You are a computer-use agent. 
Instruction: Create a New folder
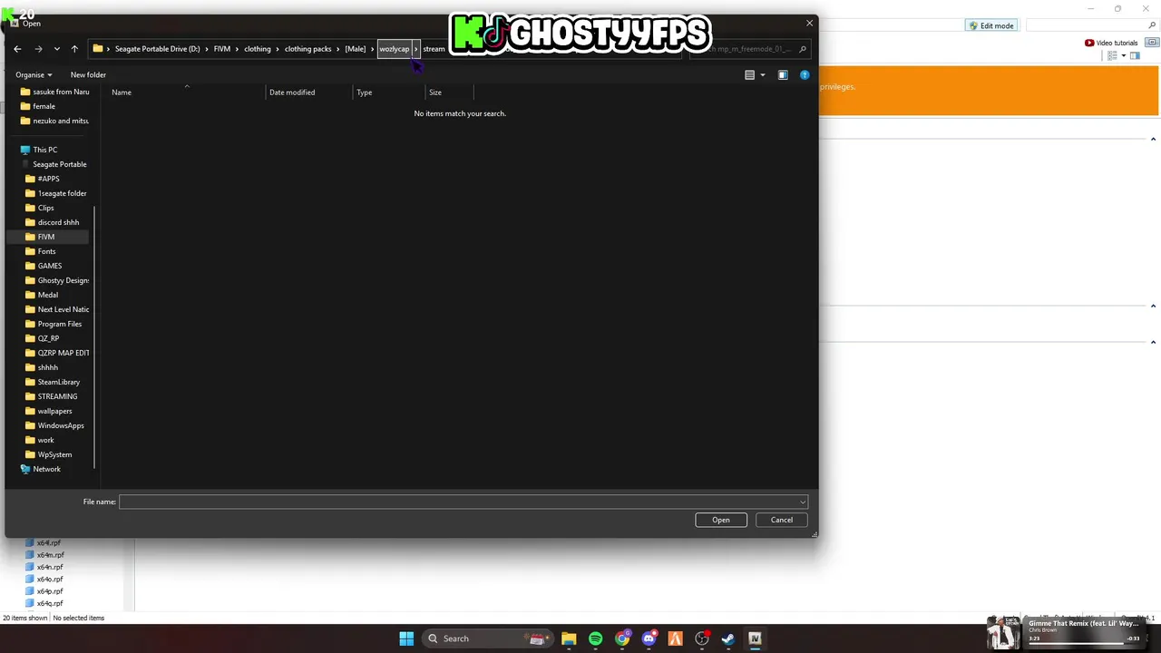pyautogui.click(x=88, y=74)
